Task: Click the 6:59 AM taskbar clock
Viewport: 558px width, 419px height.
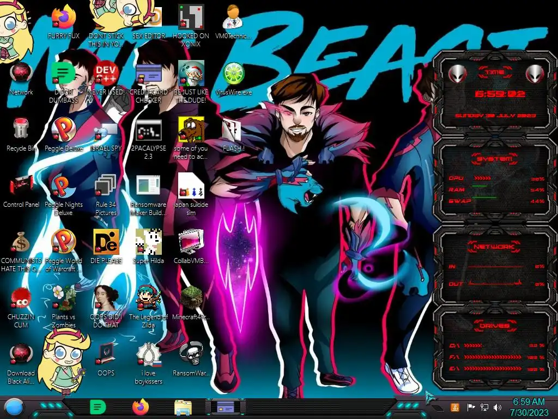Action: pyautogui.click(x=529, y=407)
